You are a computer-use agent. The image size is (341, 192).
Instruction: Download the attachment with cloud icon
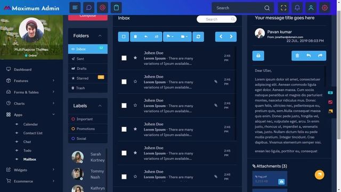(281, 181)
